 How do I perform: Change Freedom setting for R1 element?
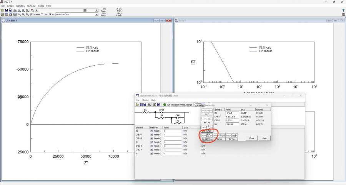tap(151, 142)
